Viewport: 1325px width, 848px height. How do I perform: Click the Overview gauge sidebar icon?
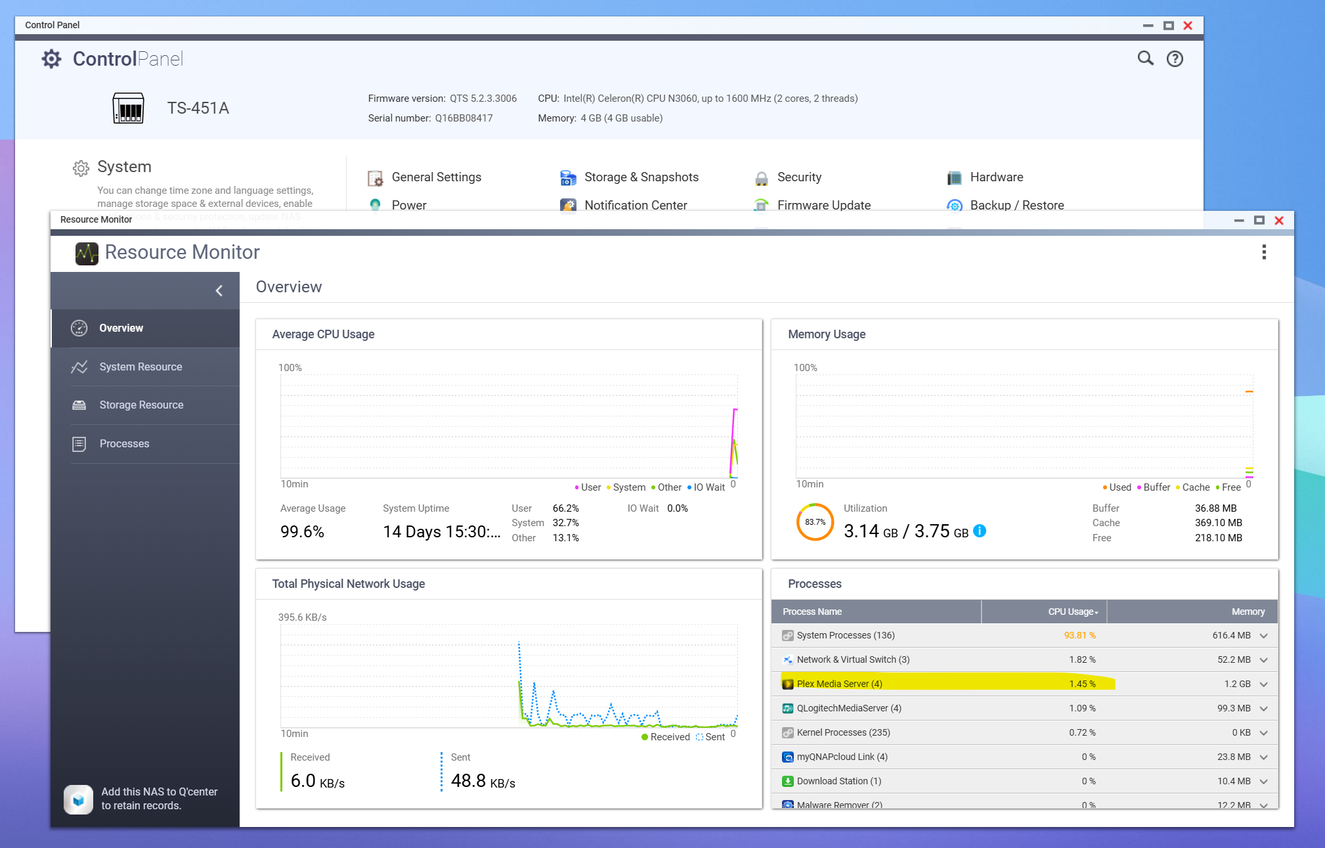pos(79,328)
